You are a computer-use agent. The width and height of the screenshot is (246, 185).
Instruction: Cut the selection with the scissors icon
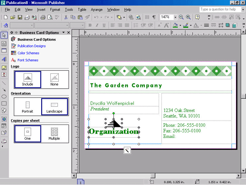66,17
